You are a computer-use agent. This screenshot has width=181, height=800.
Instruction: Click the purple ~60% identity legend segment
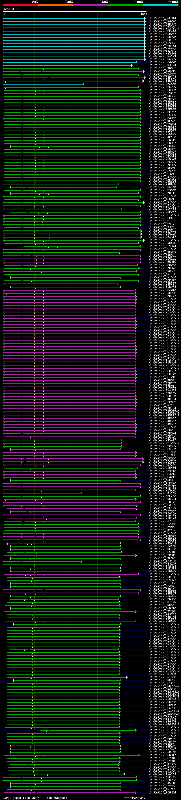click(91, 5)
